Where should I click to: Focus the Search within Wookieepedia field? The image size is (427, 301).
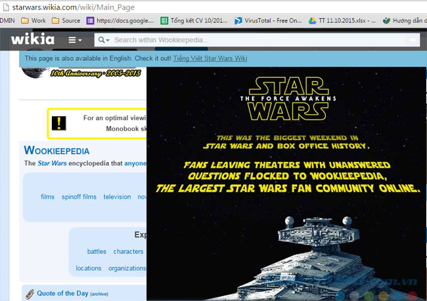click(x=258, y=40)
